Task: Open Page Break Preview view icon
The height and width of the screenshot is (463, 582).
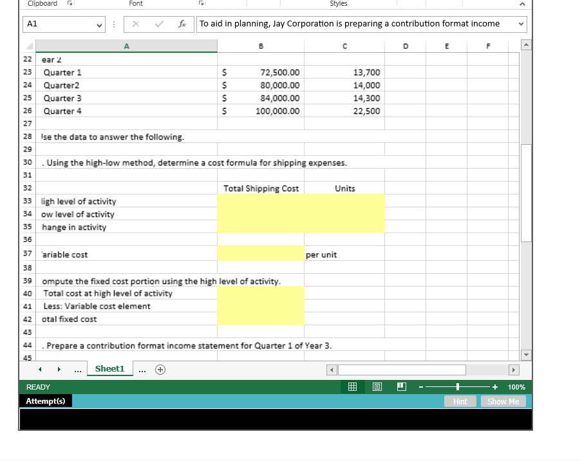Action: pos(400,386)
